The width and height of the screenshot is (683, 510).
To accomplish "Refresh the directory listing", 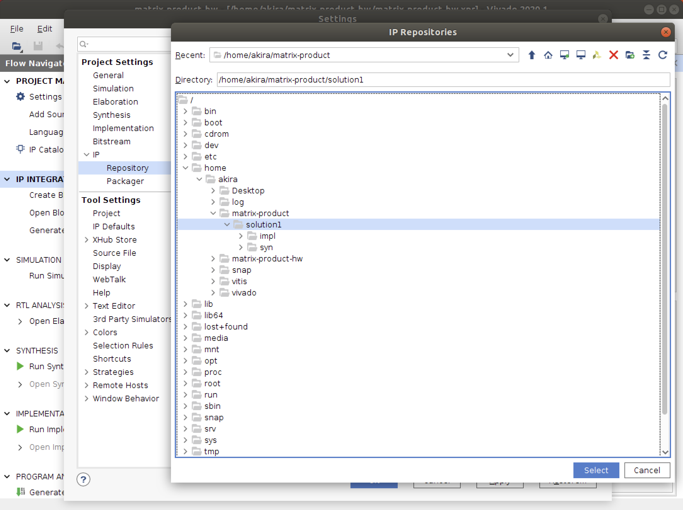I will [663, 55].
